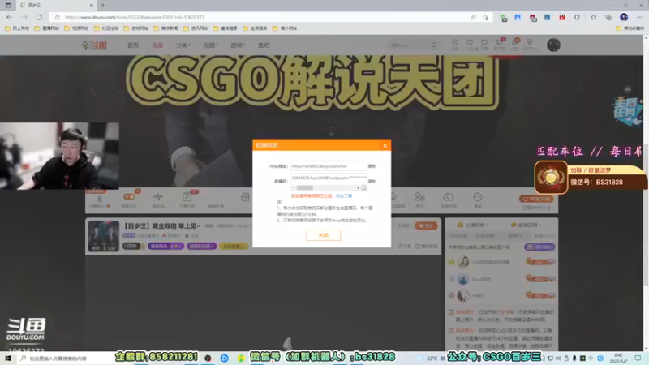Image resolution: width=649 pixels, height=365 pixels.
Task: Click the taskbar clock showing 2022/5/7
Action: (x=618, y=359)
